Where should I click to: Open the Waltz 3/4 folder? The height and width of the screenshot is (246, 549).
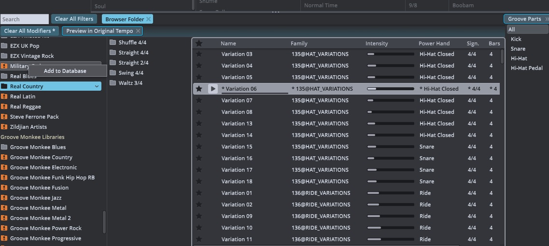click(130, 83)
